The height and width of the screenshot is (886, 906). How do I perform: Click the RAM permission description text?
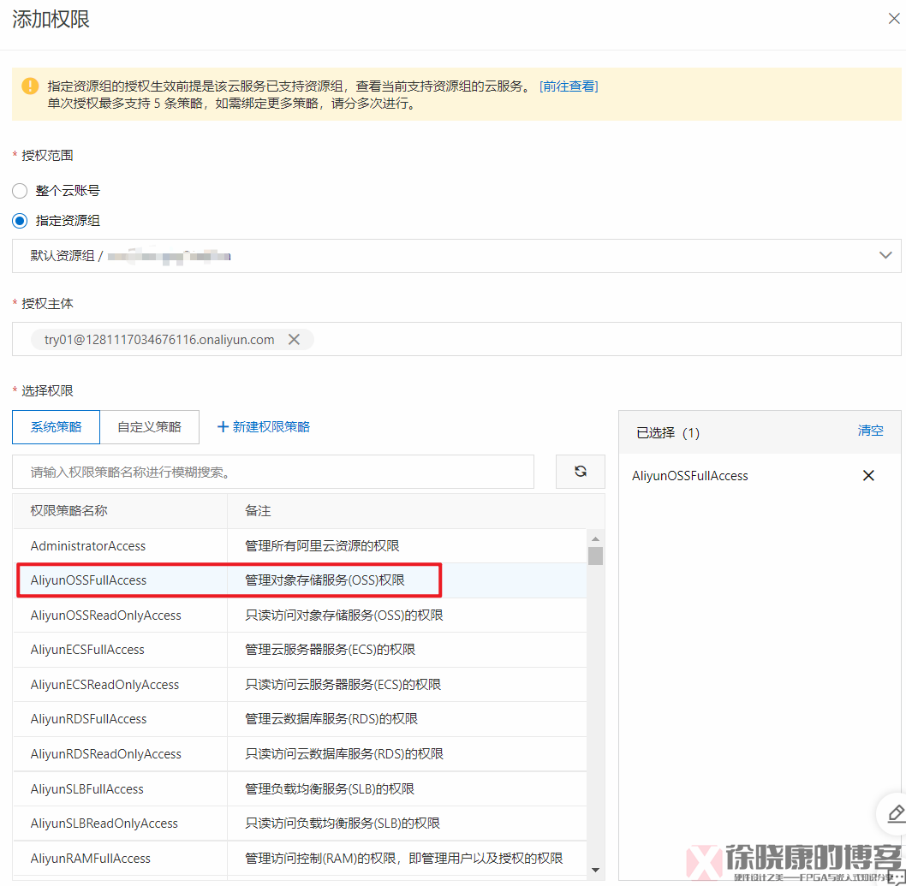pyautogui.click(x=404, y=859)
